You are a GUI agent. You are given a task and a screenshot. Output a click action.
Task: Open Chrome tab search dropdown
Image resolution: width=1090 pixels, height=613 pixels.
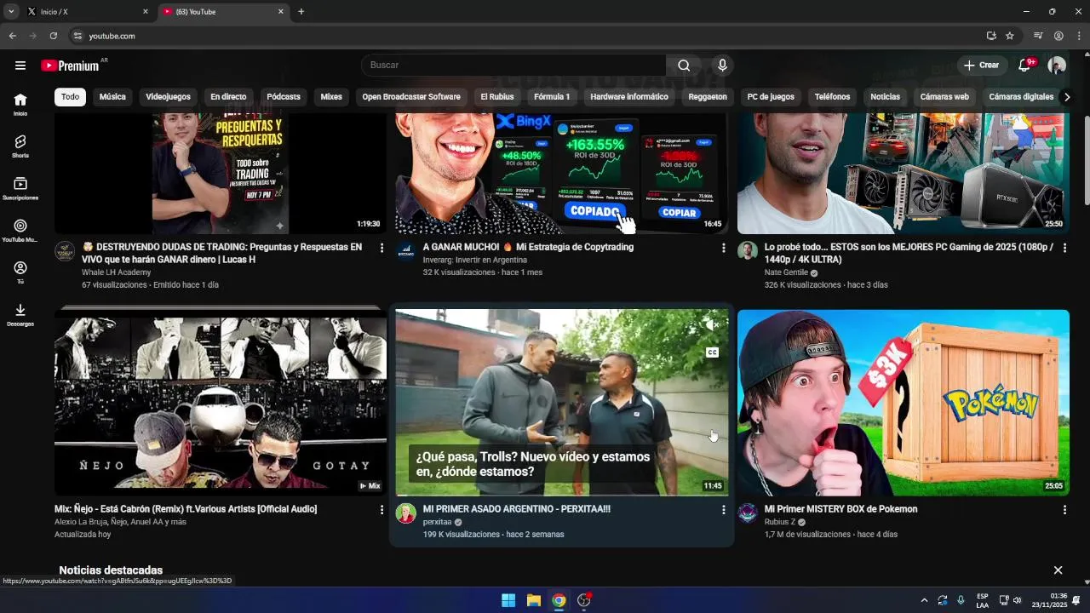(11, 12)
